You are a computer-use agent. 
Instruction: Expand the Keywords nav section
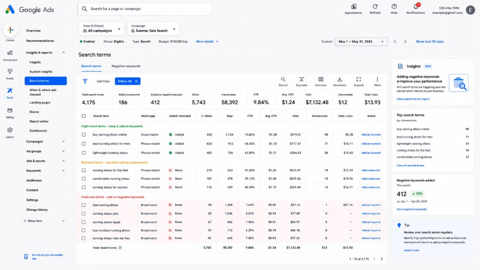(x=63, y=171)
